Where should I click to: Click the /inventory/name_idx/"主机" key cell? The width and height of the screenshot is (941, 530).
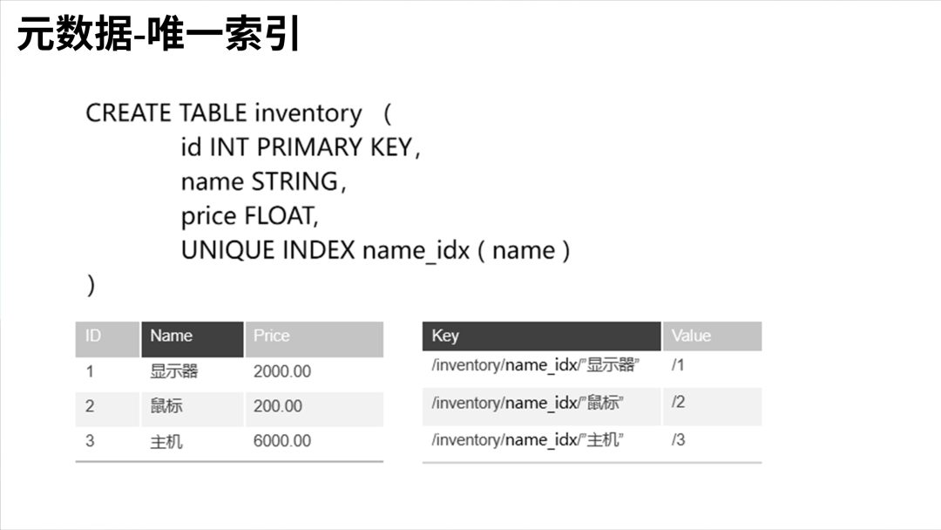(528, 440)
